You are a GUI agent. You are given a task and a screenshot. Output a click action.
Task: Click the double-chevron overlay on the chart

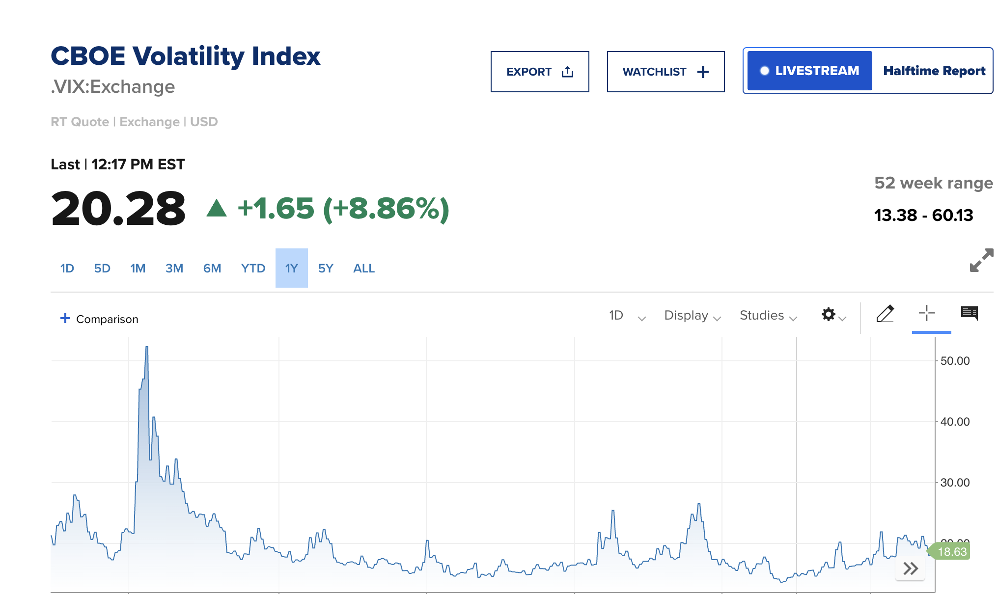point(910,568)
